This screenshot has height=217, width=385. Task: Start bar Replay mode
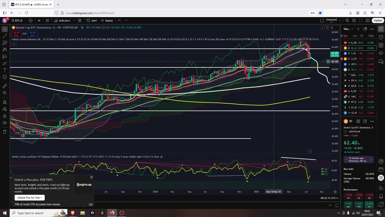pyautogui.click(x=107, y=20)
